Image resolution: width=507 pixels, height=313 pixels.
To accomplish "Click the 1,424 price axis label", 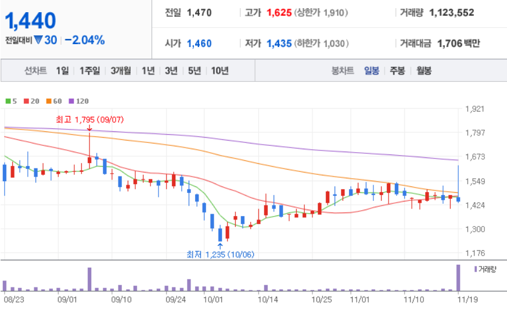I will [x=474, y=205].
